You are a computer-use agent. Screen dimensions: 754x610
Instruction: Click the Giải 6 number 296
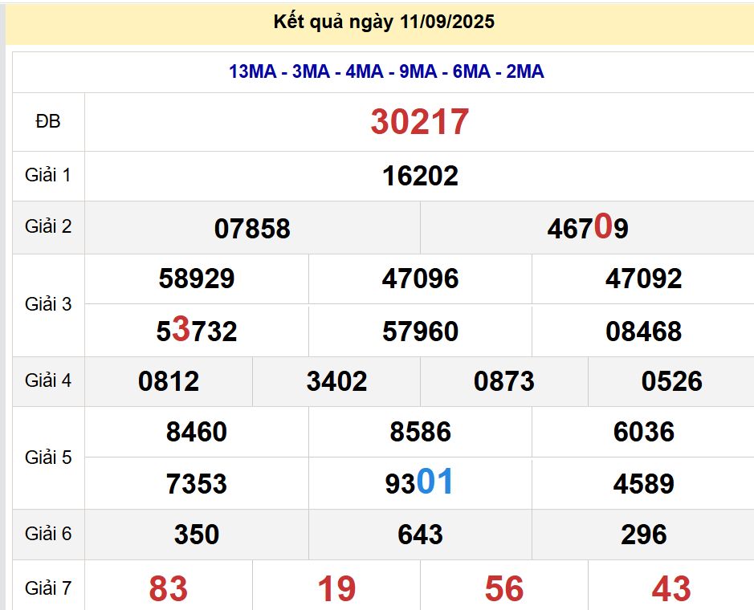pos(643,535)
